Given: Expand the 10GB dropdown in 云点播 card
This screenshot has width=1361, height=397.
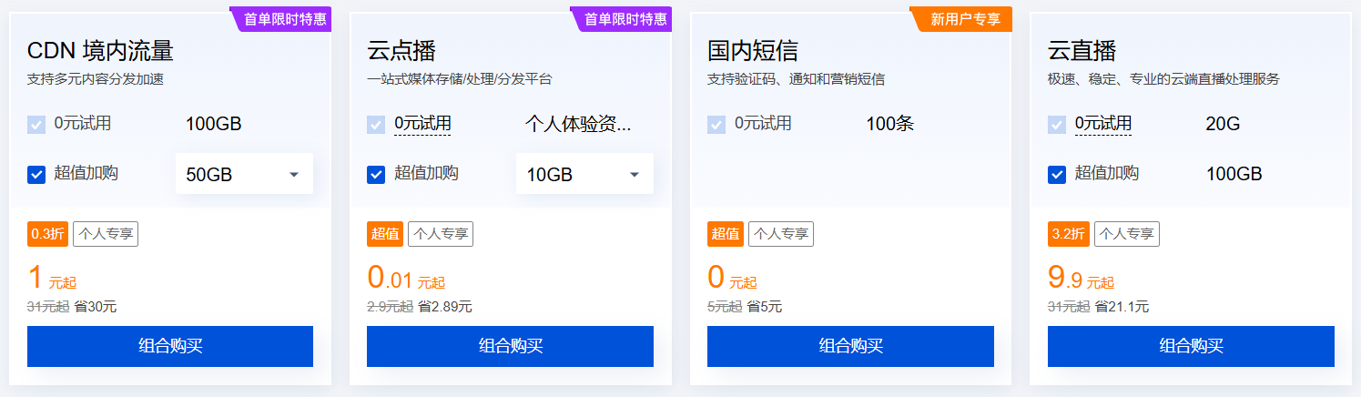Looking at the screenshot, I should pyautogui.click(x=584, y=174).
